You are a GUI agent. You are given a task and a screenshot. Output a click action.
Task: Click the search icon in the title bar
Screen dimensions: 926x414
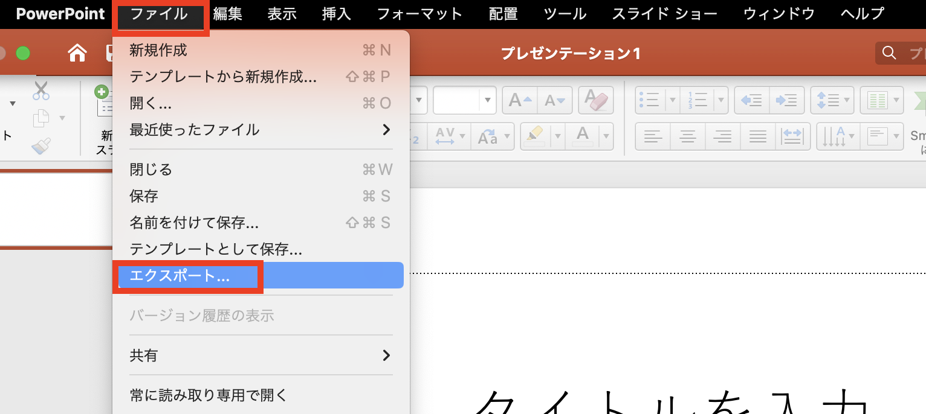889,53
